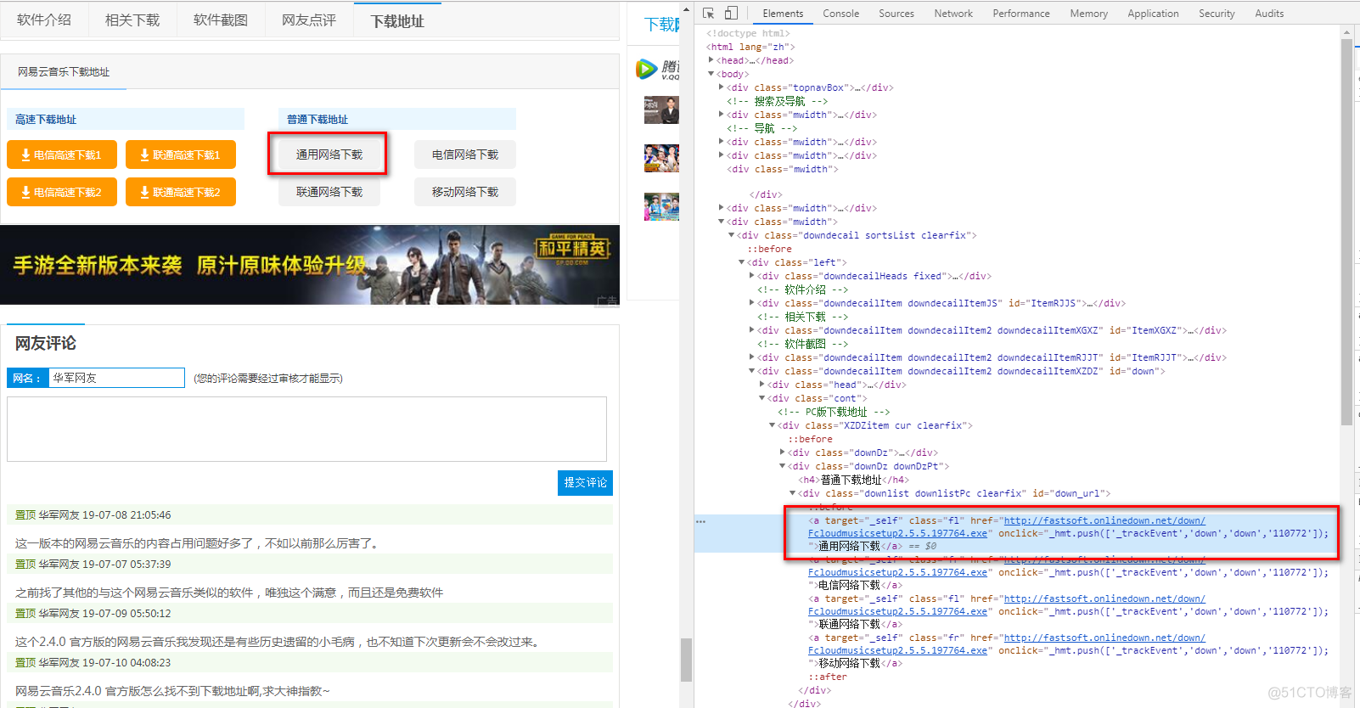This screenshot has width=1360, height=708.
Task: Expand the head element node
Action: click(711, 60)
